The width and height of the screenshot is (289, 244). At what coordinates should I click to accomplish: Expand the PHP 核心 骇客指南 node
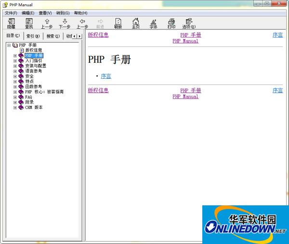pos(15,92)
